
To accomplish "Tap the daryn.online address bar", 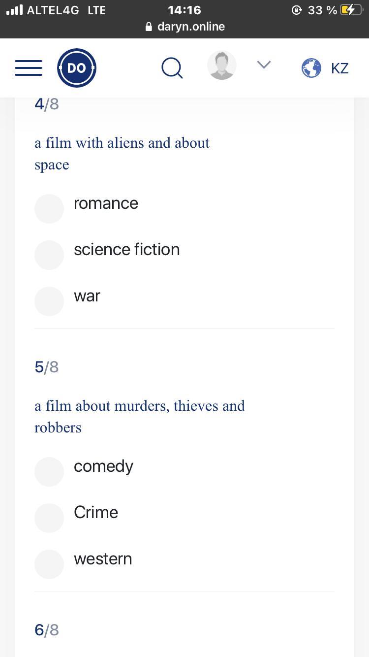I will click(x=191, y=27).
